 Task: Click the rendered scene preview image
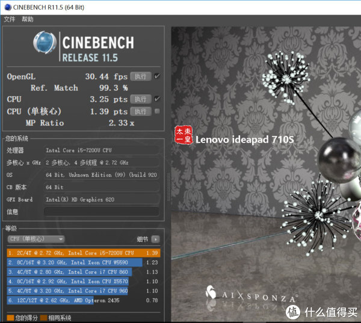pyautogui.click(x=266, y=174)
